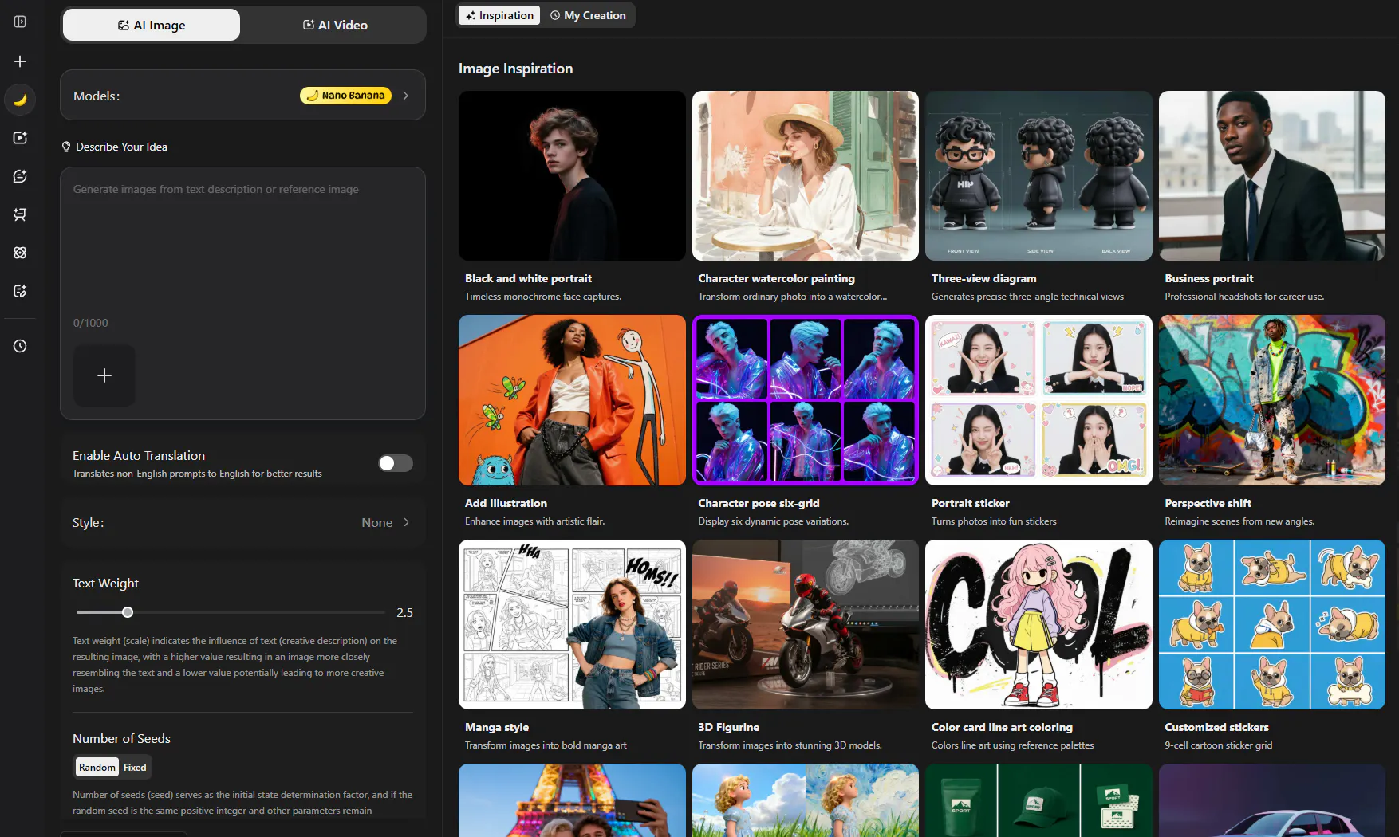Select the Random seed option
The width and height of the screenshot is (1399, 837).
tap(97, 768)
